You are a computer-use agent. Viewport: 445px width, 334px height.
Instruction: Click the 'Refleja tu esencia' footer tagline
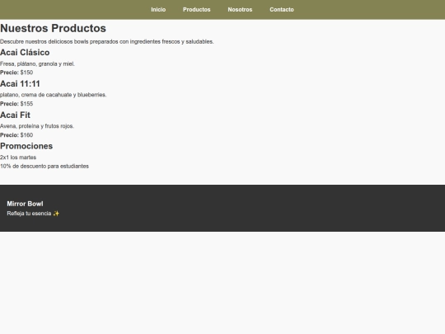pos(29,214)
